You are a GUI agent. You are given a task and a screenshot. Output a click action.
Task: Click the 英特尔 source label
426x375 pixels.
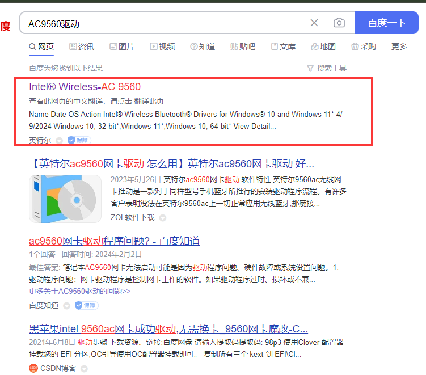pos(40,140)
